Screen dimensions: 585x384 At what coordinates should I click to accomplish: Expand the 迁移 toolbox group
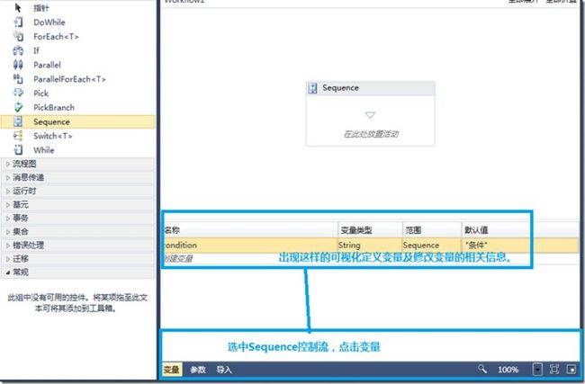pos(77,258)
